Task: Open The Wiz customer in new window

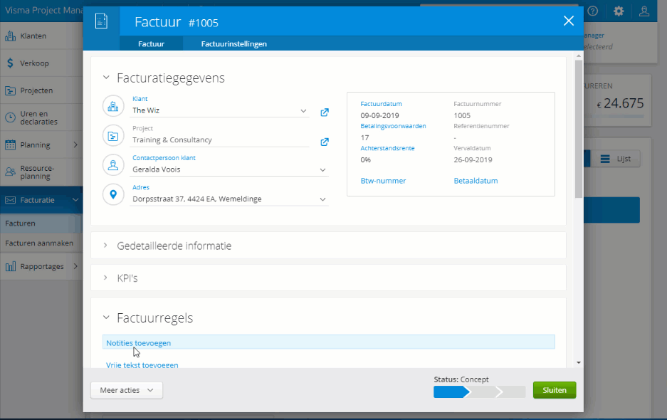Action: tap(325, 112)
